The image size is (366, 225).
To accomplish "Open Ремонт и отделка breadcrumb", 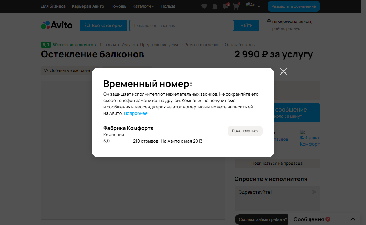I will 202,45.
